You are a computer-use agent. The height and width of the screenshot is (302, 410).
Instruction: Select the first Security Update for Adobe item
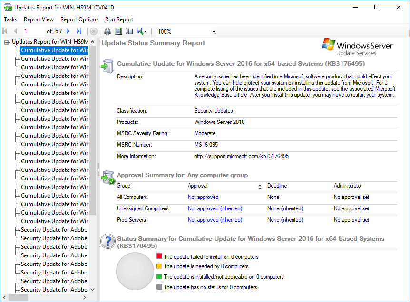pyautogui.click(x=54, y=230)
